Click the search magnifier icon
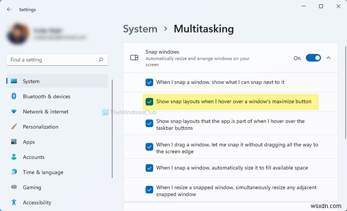 [101, 60]
